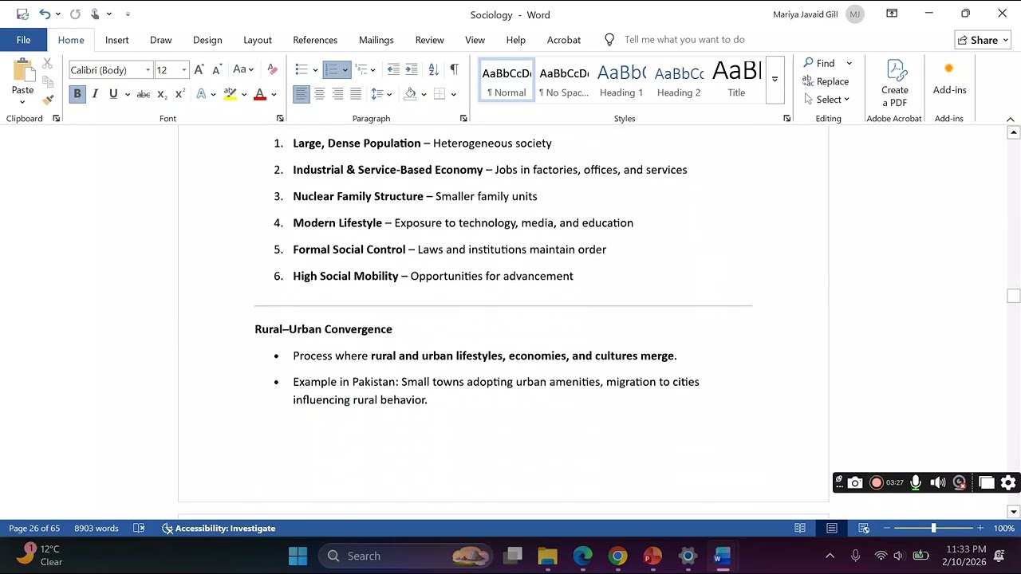Click the Cut scissors icon
1021x574 pixels.
(x=48, y=63)
